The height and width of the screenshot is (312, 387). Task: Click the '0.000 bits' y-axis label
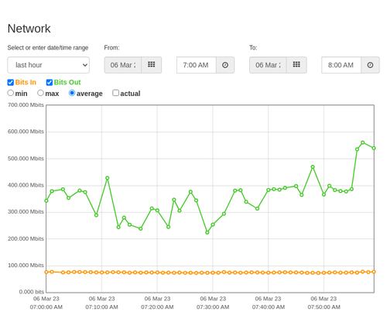32,292
